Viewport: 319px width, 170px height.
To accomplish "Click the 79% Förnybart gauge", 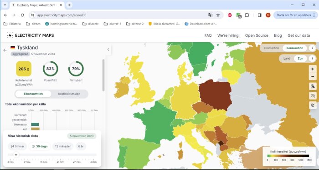I will coord(76,69).
